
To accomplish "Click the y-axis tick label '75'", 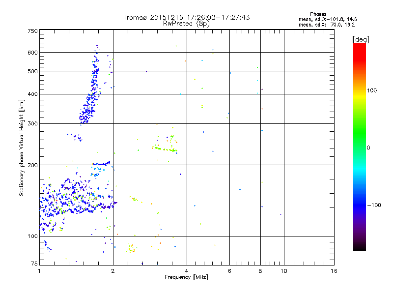I will [34, 264].
